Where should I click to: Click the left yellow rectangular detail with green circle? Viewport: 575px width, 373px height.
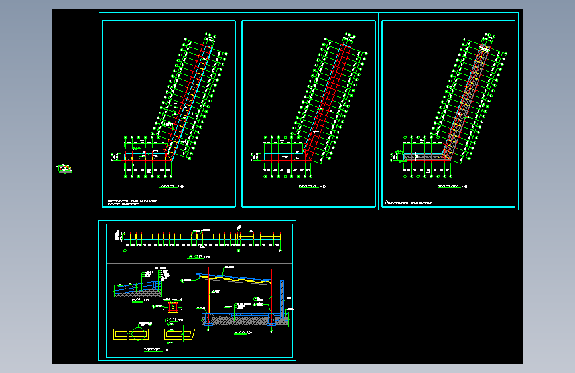click(x=131, y=334)
